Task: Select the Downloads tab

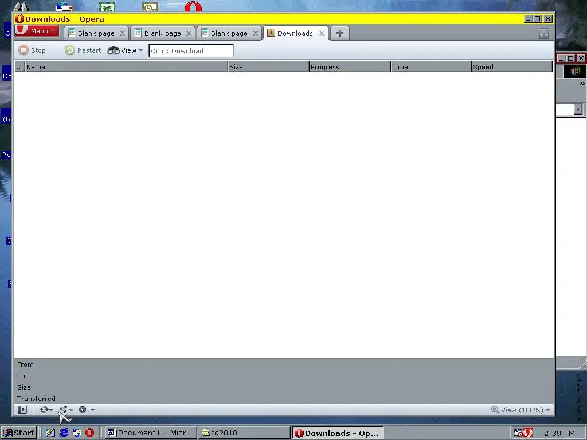Action: 295,33
